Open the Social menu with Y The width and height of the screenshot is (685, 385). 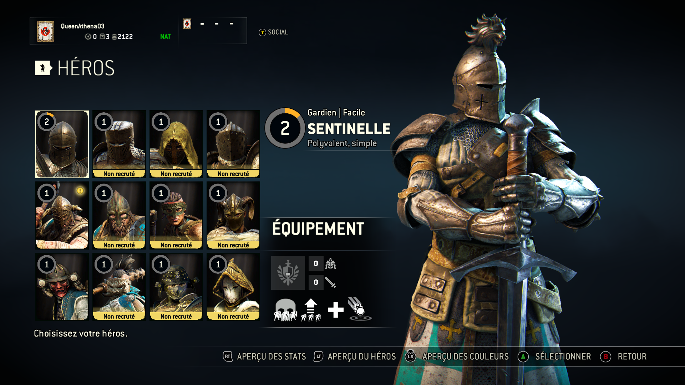tap(274, 32)
